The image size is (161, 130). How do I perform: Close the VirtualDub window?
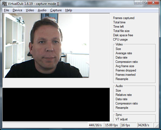(153, 3)
